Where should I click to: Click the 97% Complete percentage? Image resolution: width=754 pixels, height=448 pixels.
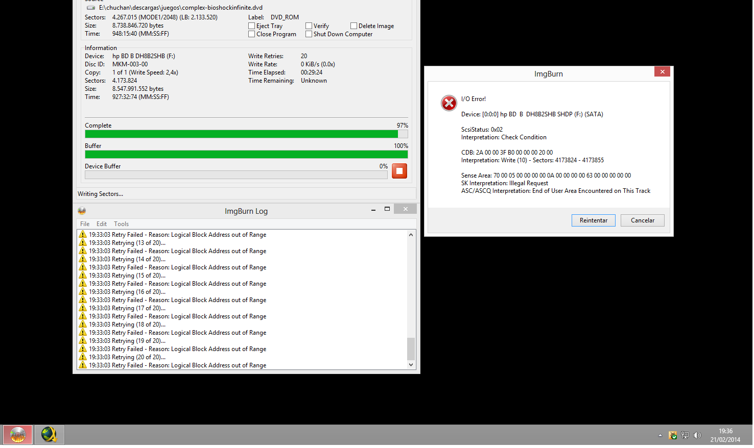pos(403,126)
